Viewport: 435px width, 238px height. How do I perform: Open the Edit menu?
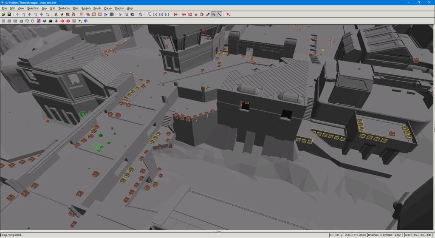point(12,8)
